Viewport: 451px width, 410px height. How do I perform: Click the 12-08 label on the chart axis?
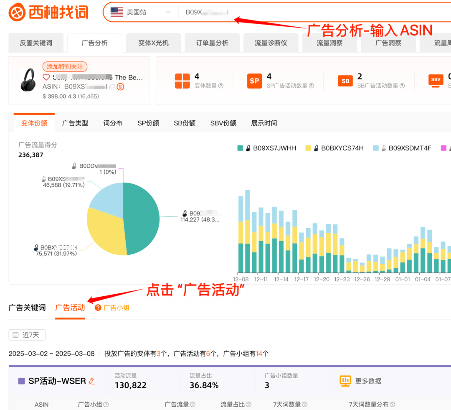click(241, 279)
